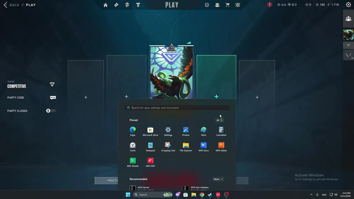Click the Back arrow button
354x199 pixels.
[5, 5]
